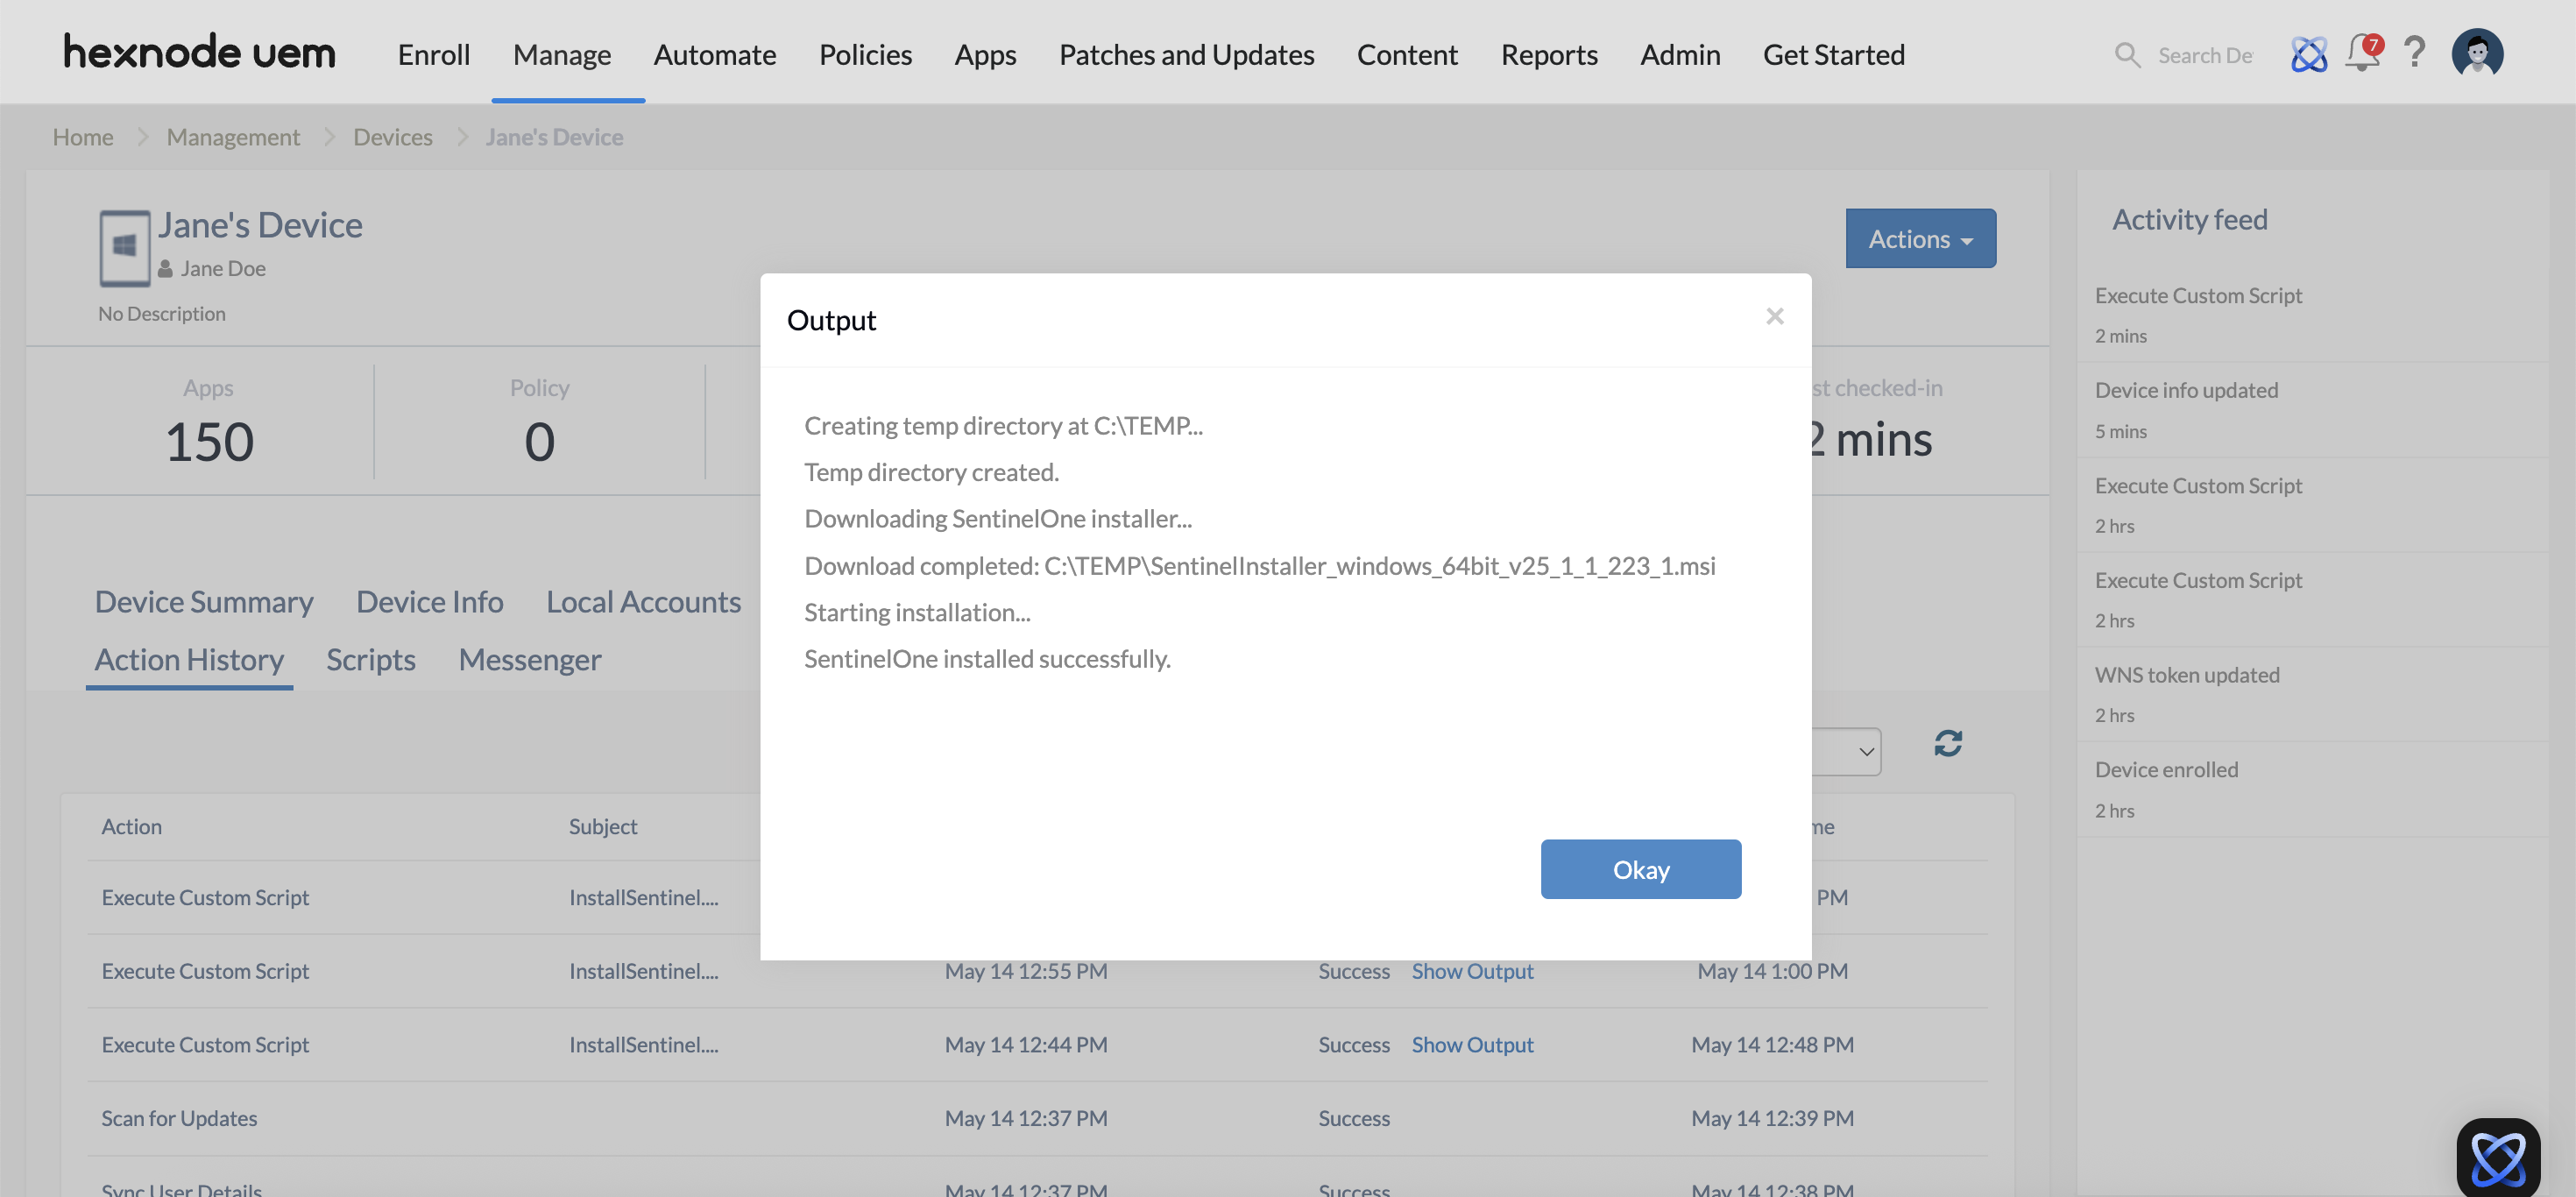The image size is (2576, 1197).
Task: Click 'Device enrolled' activity entry
Action: tap(2166, 769)
